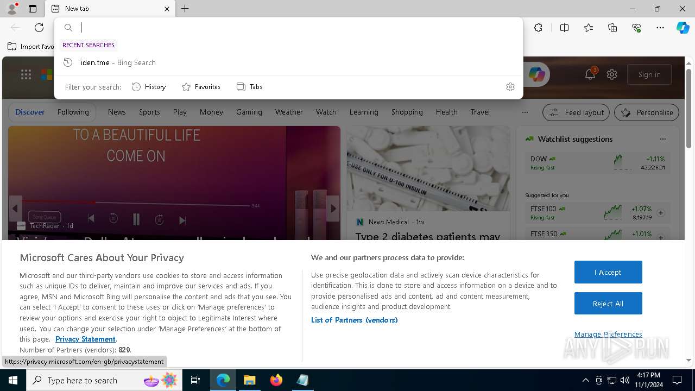Screen dimensions: 695x391
Task: Go to previous carousel story arrow
Action: (x=15, y=209)
